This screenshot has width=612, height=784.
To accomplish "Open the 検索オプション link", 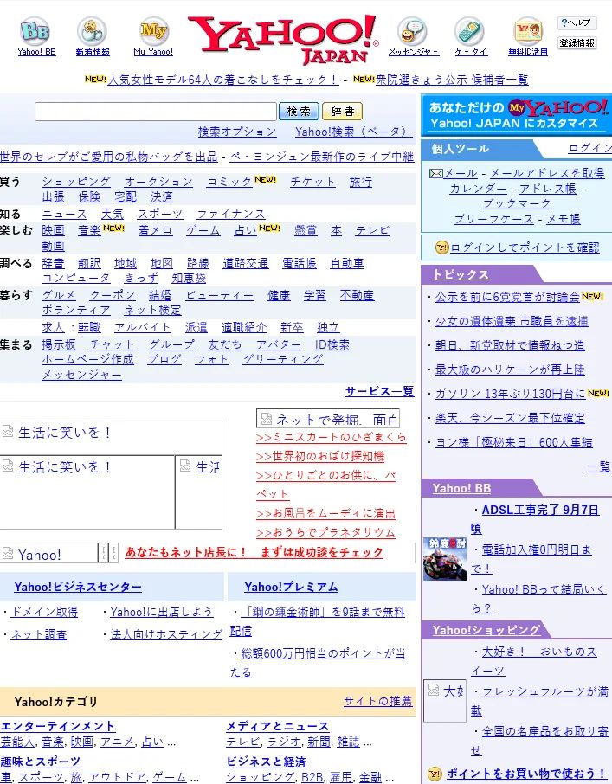I will coord(237,132).
